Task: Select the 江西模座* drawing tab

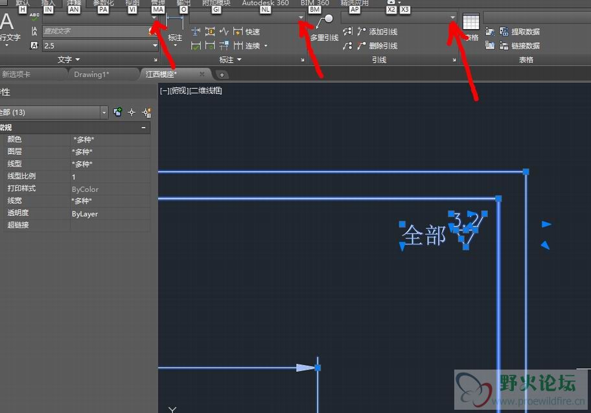Action: tap(161, 75)
